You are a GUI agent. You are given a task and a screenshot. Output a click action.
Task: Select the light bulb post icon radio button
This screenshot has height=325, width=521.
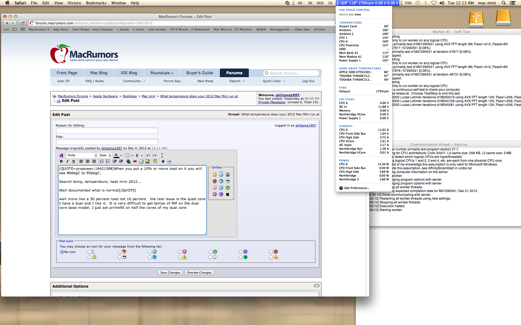[210, 257]
